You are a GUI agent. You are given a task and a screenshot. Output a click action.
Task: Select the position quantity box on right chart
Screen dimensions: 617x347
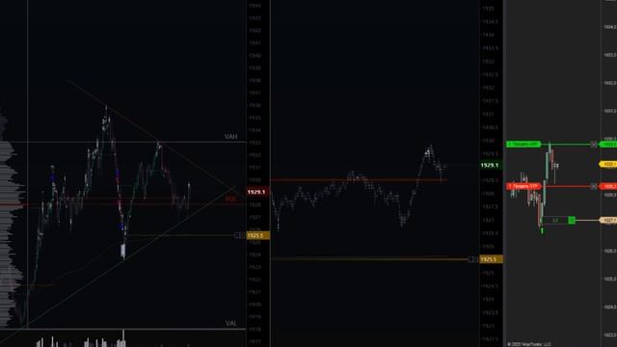(555, 221)
